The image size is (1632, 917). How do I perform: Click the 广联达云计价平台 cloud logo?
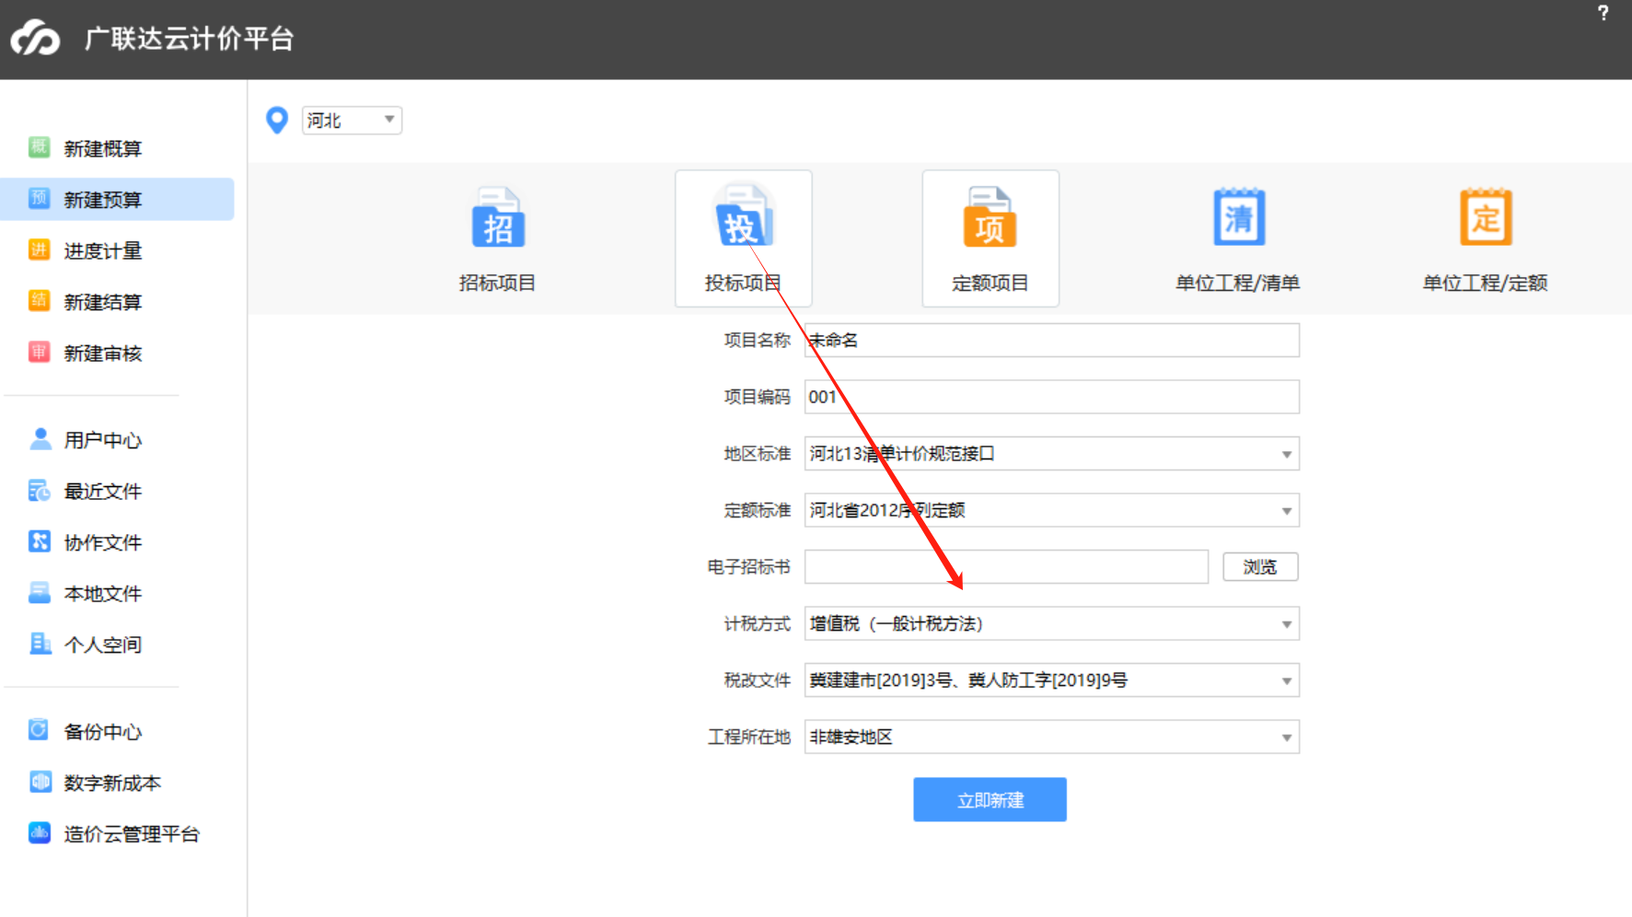35,38
